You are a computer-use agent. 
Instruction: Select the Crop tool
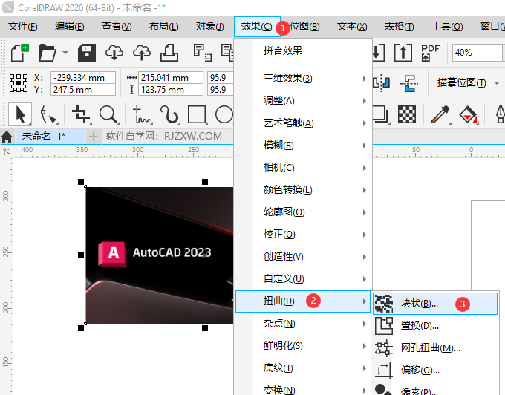point(81,114)
